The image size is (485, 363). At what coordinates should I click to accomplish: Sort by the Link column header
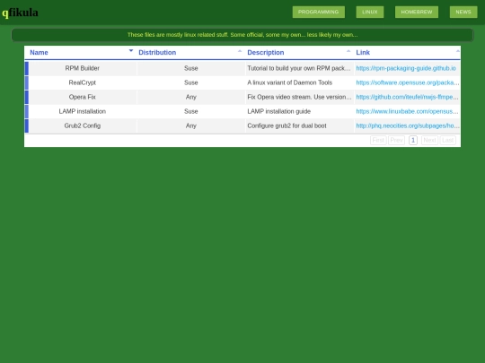point(407,53)
